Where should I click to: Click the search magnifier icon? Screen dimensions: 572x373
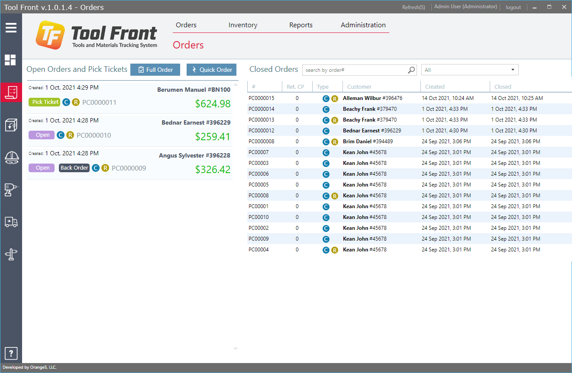click(x=411, y=70)
